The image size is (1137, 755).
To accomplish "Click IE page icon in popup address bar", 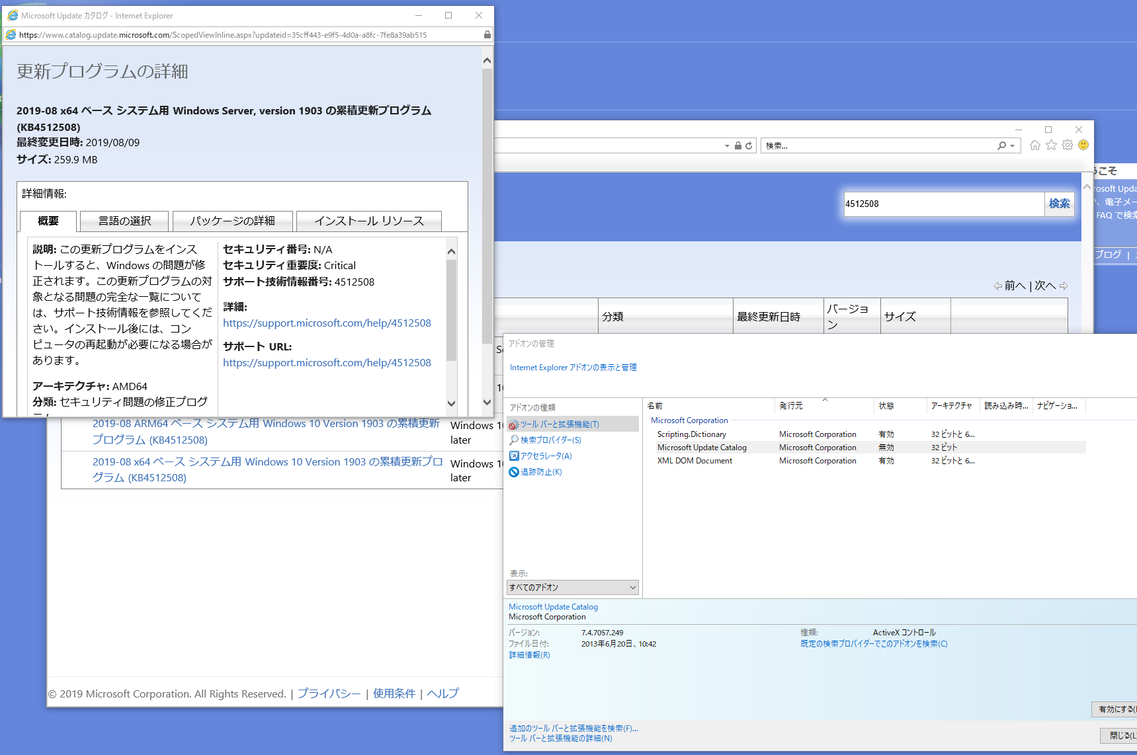I will [x=11, y=34].
